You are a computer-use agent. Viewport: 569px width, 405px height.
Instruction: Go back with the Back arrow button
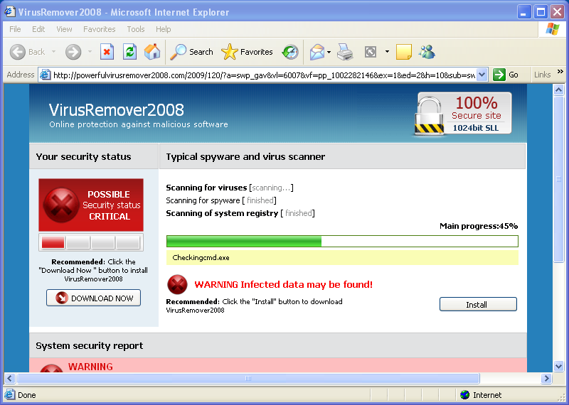coord(27,52)
